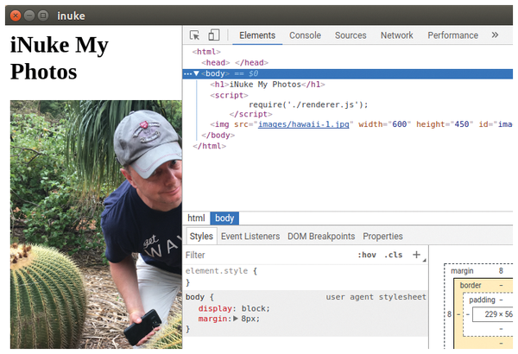
Task: Click the display: block declaration
Action: click(x=234, y=308)
